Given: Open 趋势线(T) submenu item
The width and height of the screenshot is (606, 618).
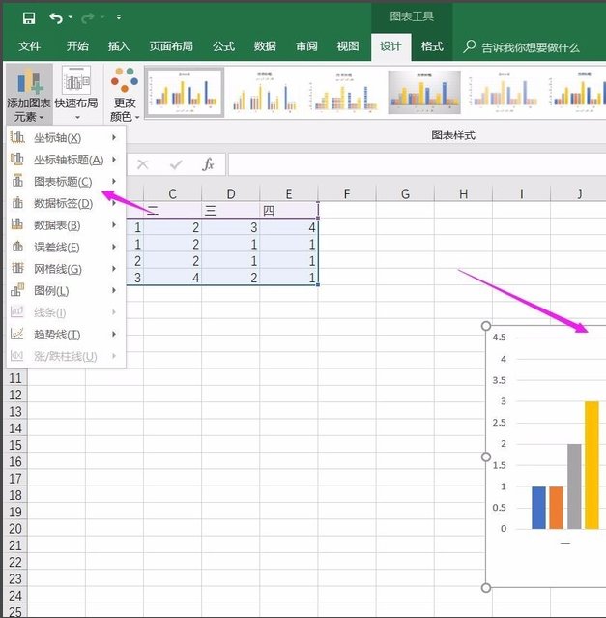Looking at the screenshot, I should coord(66,335).
